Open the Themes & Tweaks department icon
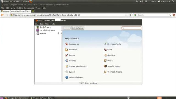176x99 pixels. tap(105, 72)
